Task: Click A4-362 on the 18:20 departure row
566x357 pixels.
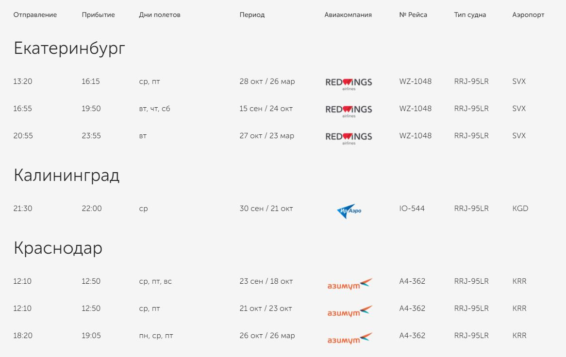Action: tap(412, 336)
